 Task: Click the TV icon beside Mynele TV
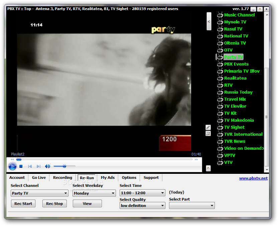click(220, 22)
